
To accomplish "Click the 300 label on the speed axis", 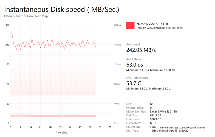I will [x=7, y=25].
